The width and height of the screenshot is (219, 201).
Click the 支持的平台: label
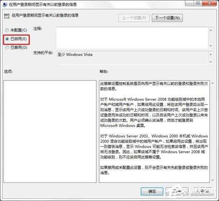click(43, 53)
